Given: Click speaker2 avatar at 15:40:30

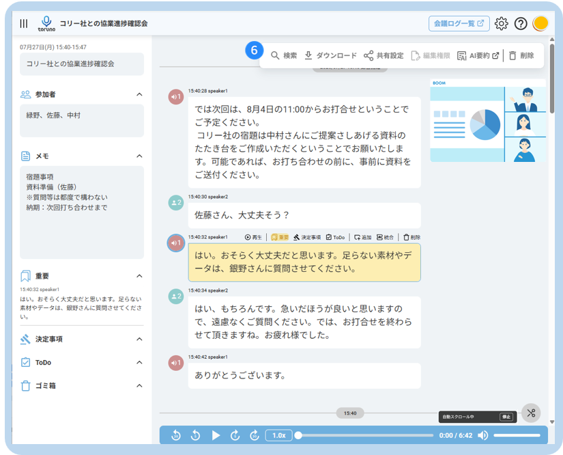Looking at the screenshot, I should tap(176, 203).
